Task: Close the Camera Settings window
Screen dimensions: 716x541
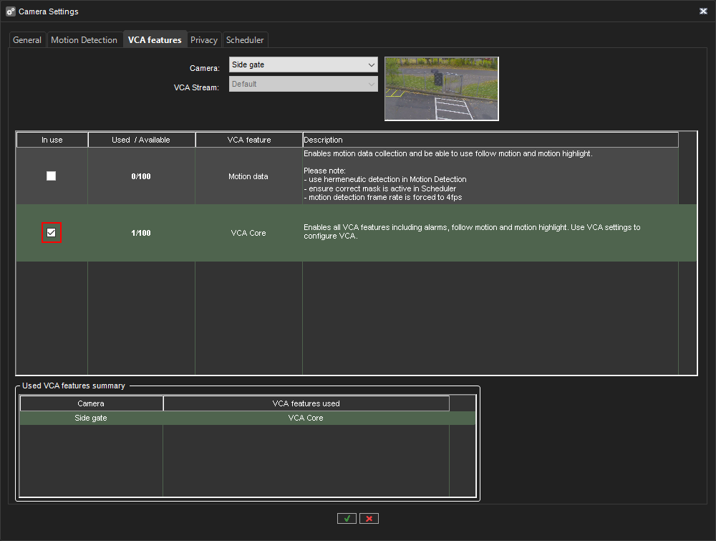Action: tap(702, 11)
